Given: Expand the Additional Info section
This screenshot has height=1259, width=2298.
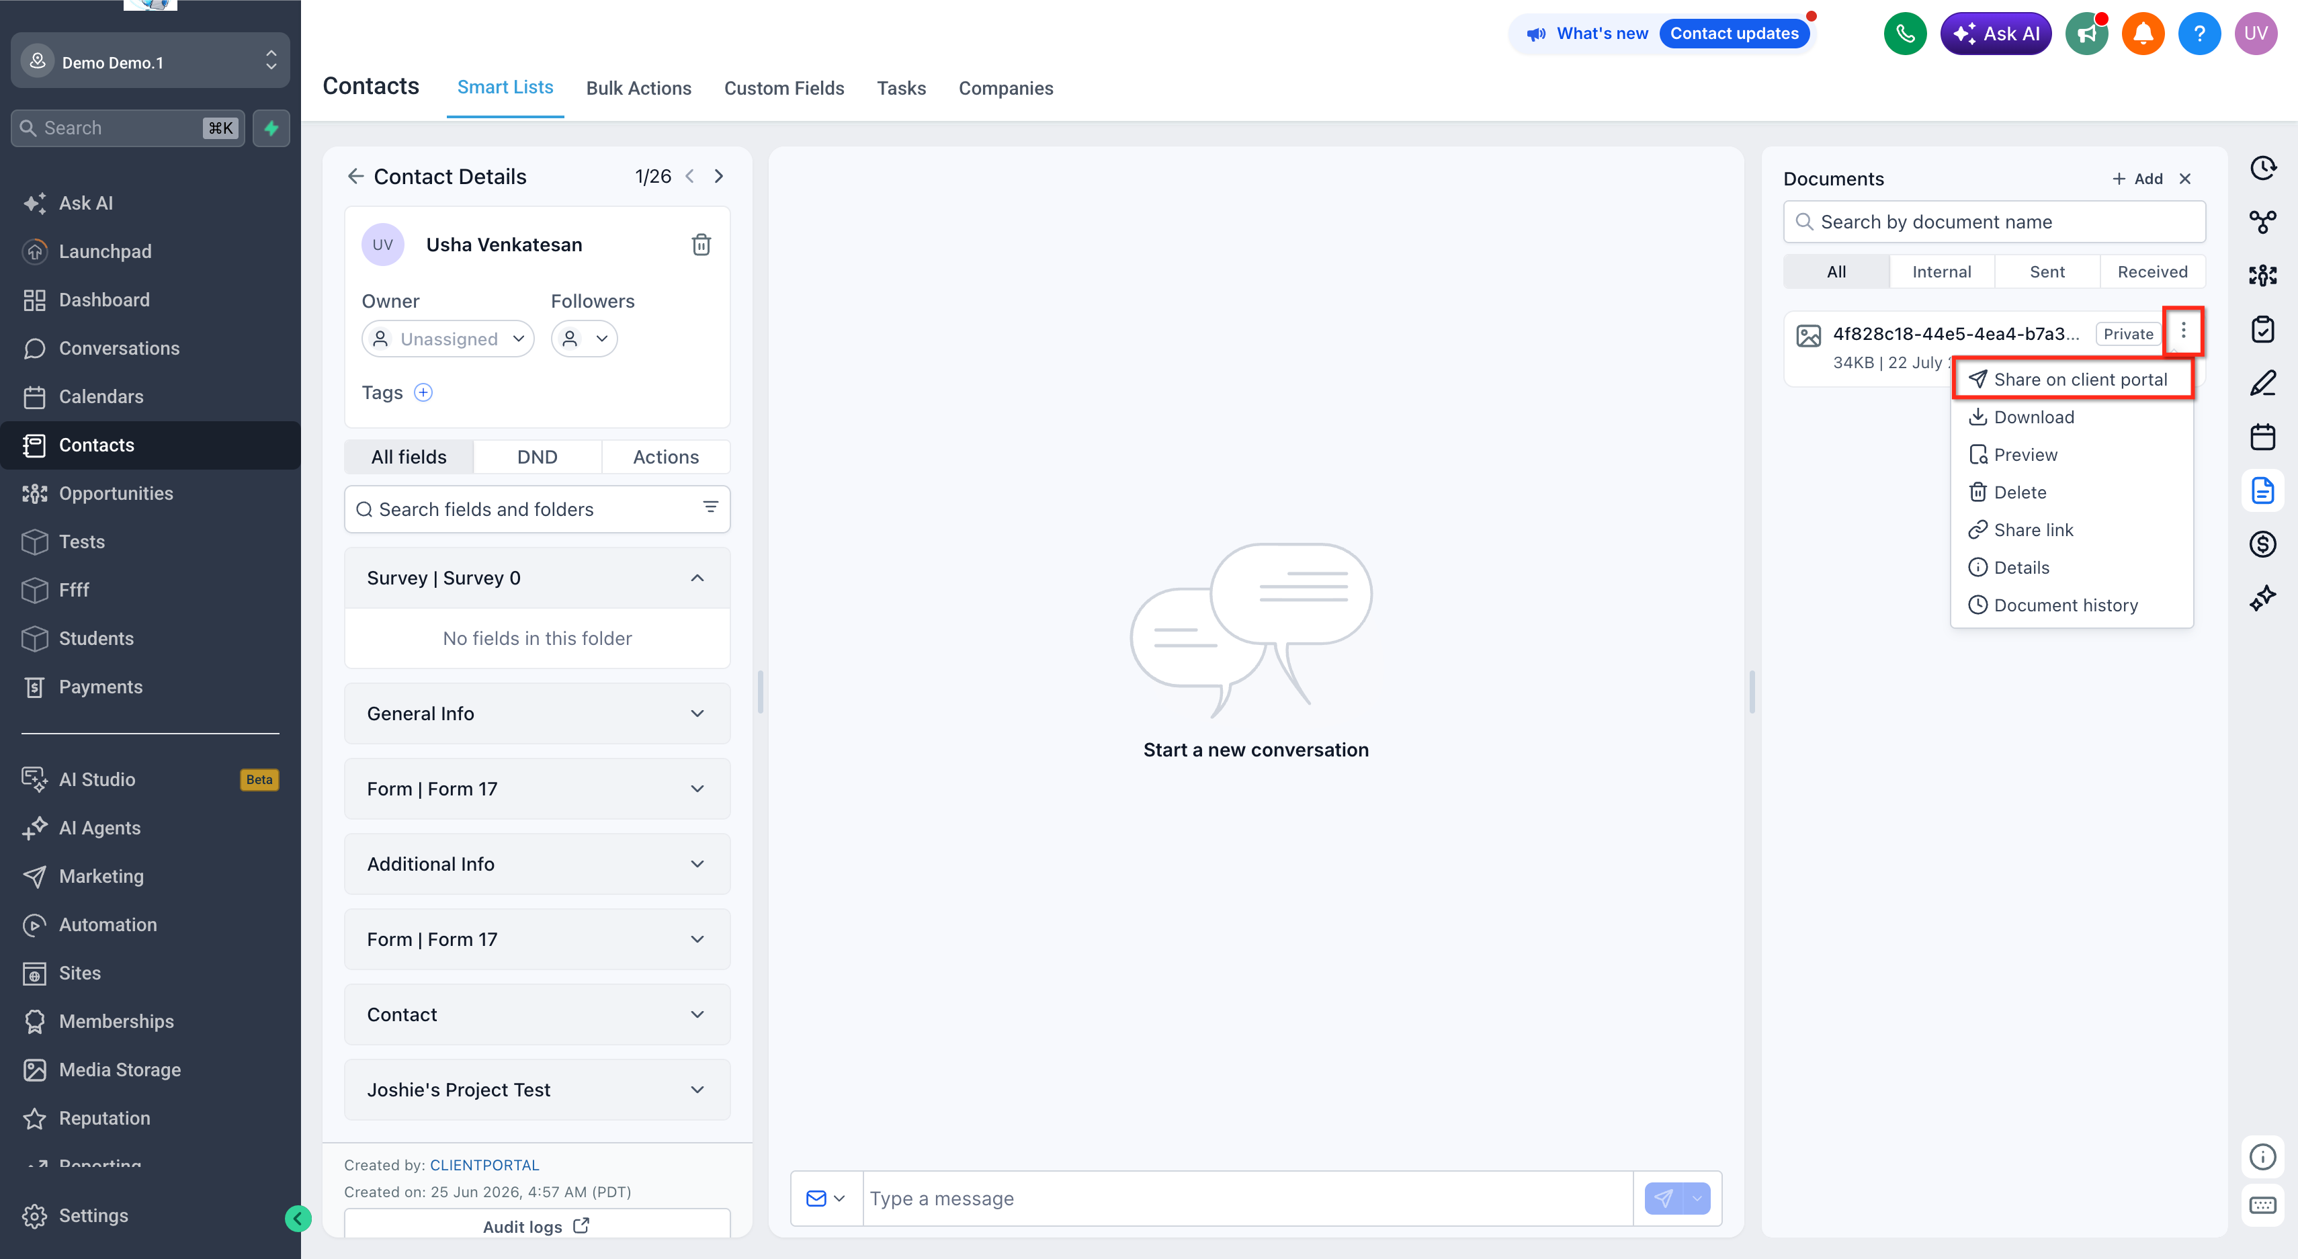Looking at the screenshot, I should click(x=537, y=864).
